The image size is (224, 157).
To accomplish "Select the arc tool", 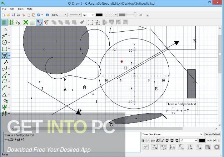I will tap(4, 88).
